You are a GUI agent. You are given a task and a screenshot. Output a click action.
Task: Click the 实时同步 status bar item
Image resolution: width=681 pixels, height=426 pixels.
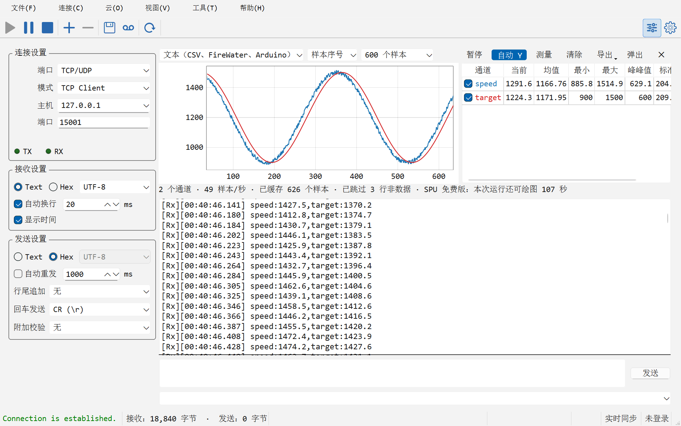tap(621, 419)
